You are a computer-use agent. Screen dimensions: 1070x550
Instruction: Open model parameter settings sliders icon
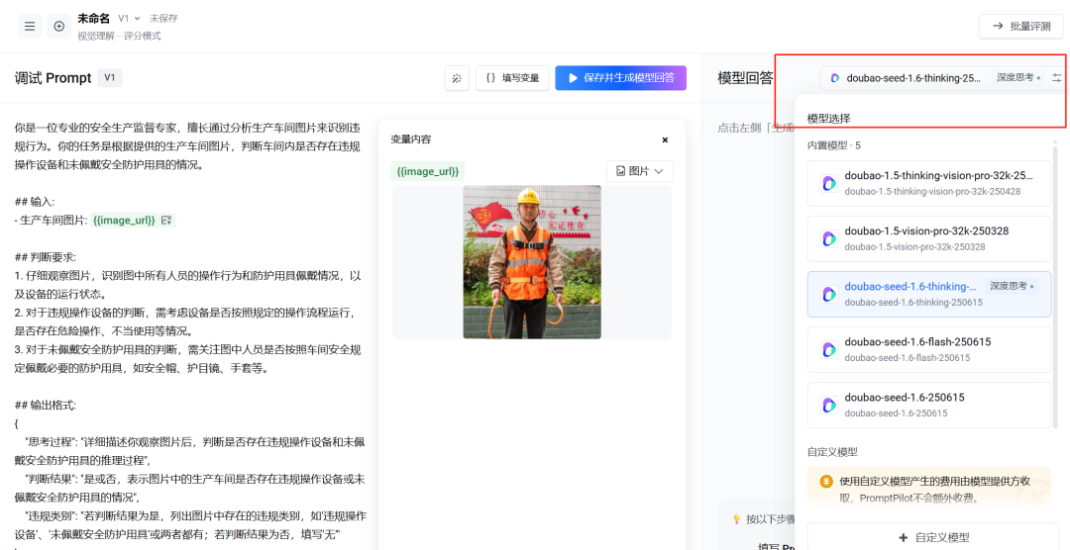(x=1056, y=77)
